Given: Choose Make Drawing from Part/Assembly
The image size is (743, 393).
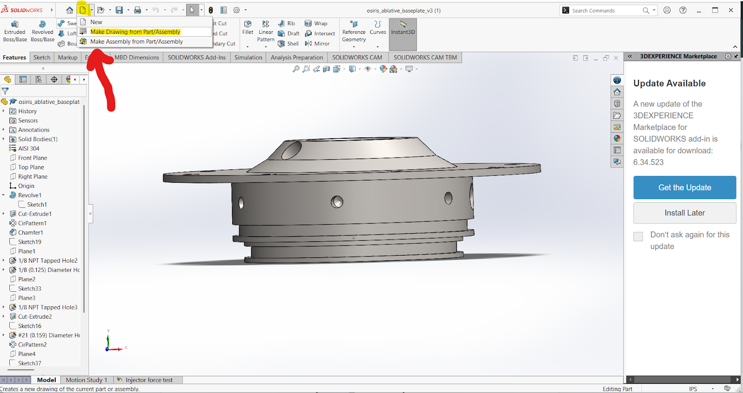Looking at the screenshot, I should pyautogui.click(x=135, y=32).
